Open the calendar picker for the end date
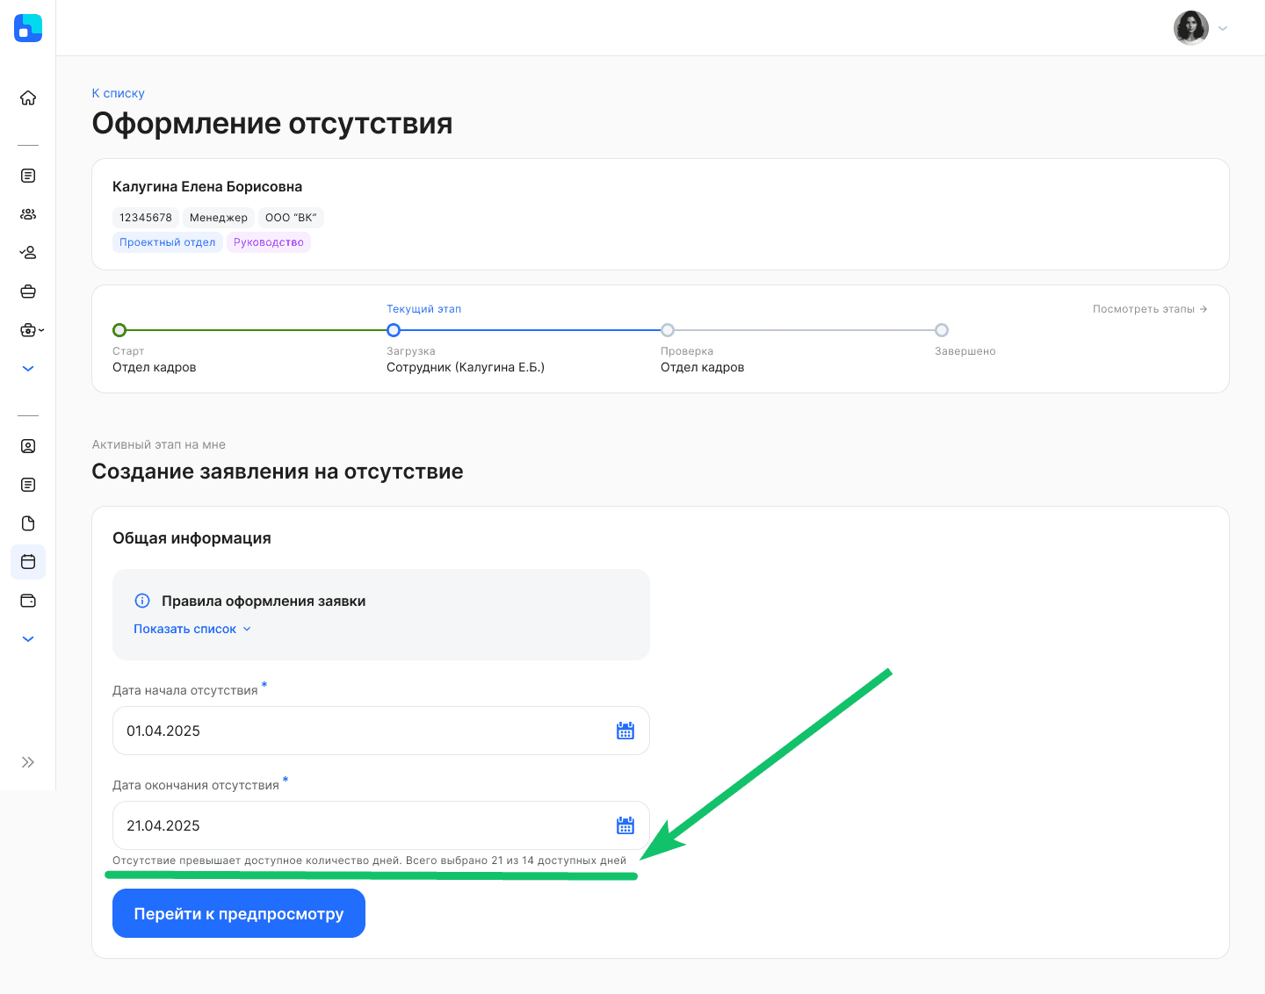 tap(625, 825)
